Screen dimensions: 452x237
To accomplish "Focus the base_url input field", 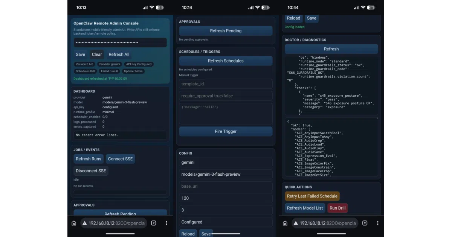I will coord(226,186).
